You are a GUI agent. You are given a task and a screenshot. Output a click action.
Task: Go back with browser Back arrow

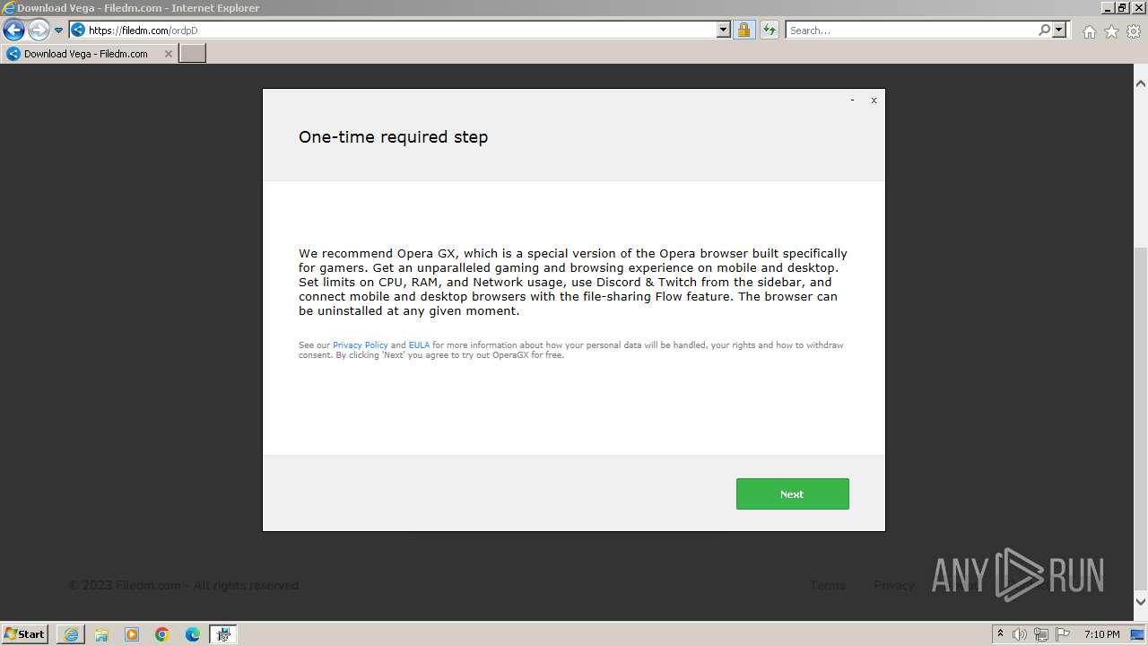click(13, 31)
